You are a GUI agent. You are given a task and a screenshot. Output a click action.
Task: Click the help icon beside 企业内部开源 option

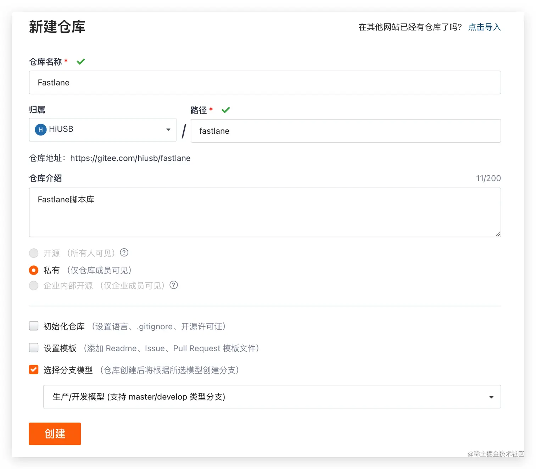(174, 285)
